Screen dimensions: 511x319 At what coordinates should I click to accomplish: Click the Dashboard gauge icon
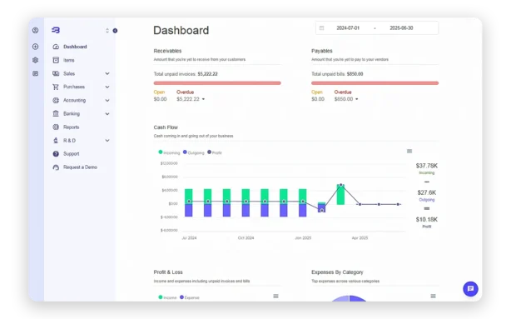tap(56, 47)
